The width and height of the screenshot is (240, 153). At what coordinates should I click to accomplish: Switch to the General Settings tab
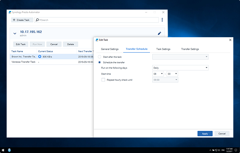coord(110,49)
